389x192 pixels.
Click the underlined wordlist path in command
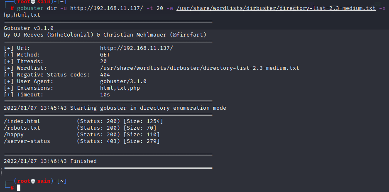tap(276, 8)
